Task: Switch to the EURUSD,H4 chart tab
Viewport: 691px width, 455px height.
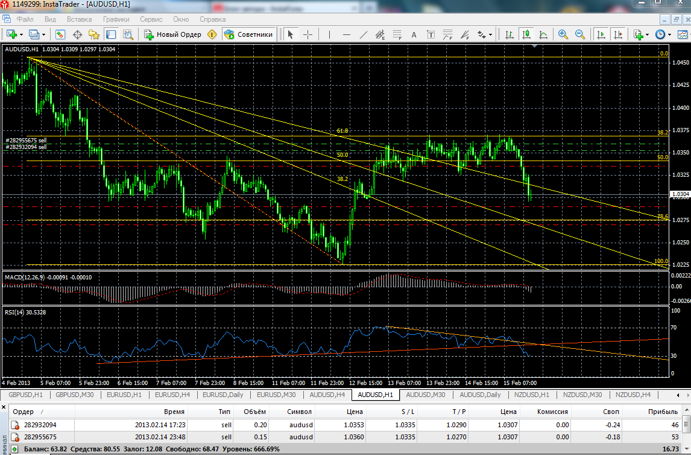Action: (172, 395)
